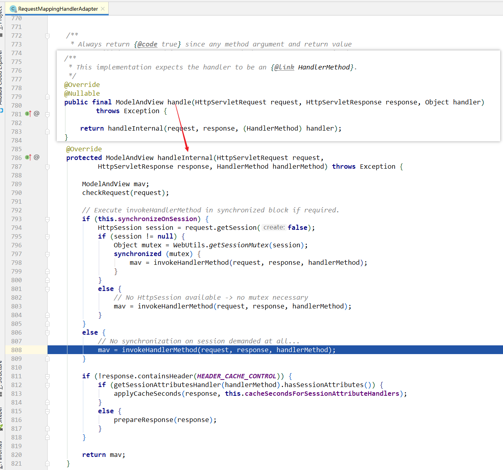Click applyCacheSeconds method call
Image resolution: width=503 pixels, height=470 pixels.
click(x=148, y=394)
